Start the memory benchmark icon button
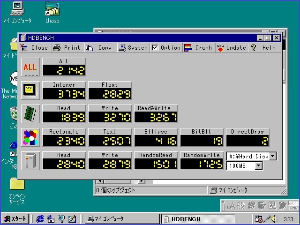 pyautogui.click(x=30, y=114)
